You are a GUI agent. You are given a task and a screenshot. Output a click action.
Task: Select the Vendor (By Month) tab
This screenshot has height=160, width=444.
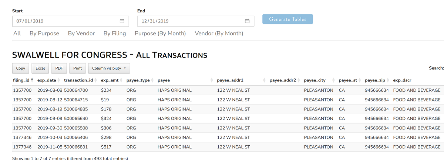[x=219, y=33]
